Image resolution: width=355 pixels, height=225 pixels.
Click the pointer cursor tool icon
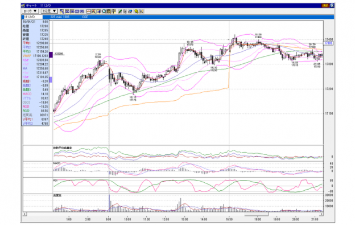point(125,11)
